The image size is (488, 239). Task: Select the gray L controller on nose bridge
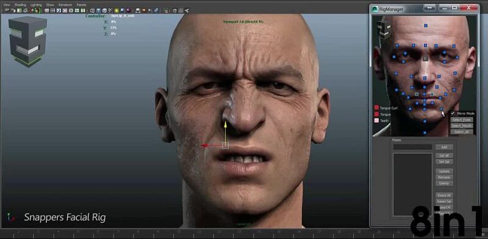point(425,58)
